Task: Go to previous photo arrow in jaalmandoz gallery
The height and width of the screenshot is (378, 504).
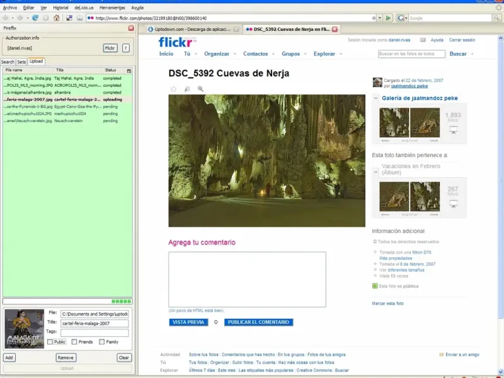Action: [x=385, y=140]
